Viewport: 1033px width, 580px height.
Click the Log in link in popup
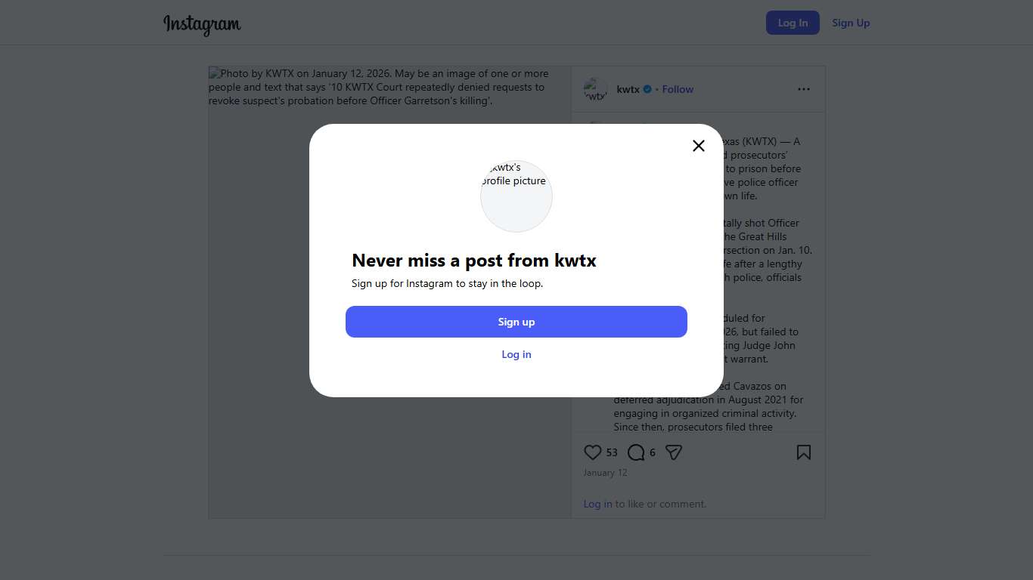516,354
